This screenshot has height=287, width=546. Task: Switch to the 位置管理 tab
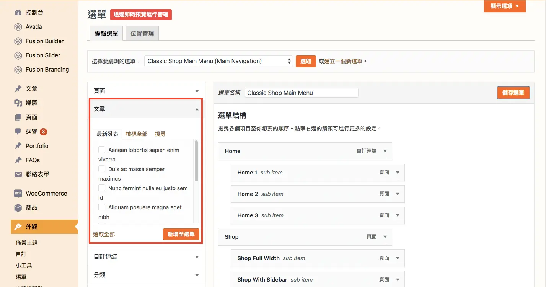(142, 33)
